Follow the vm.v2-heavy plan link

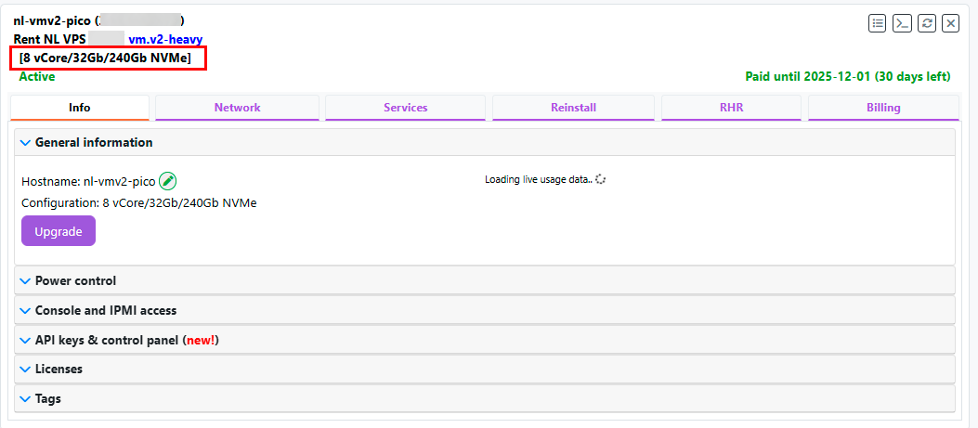(165, 40)
